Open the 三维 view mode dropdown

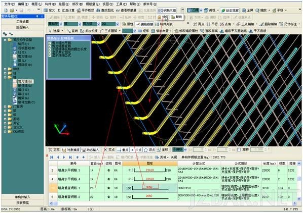(x=201, y=11)
